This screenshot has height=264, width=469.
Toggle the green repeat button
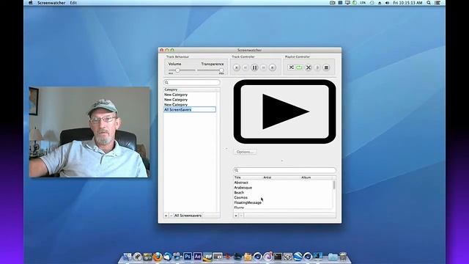(x=299, y=67)
